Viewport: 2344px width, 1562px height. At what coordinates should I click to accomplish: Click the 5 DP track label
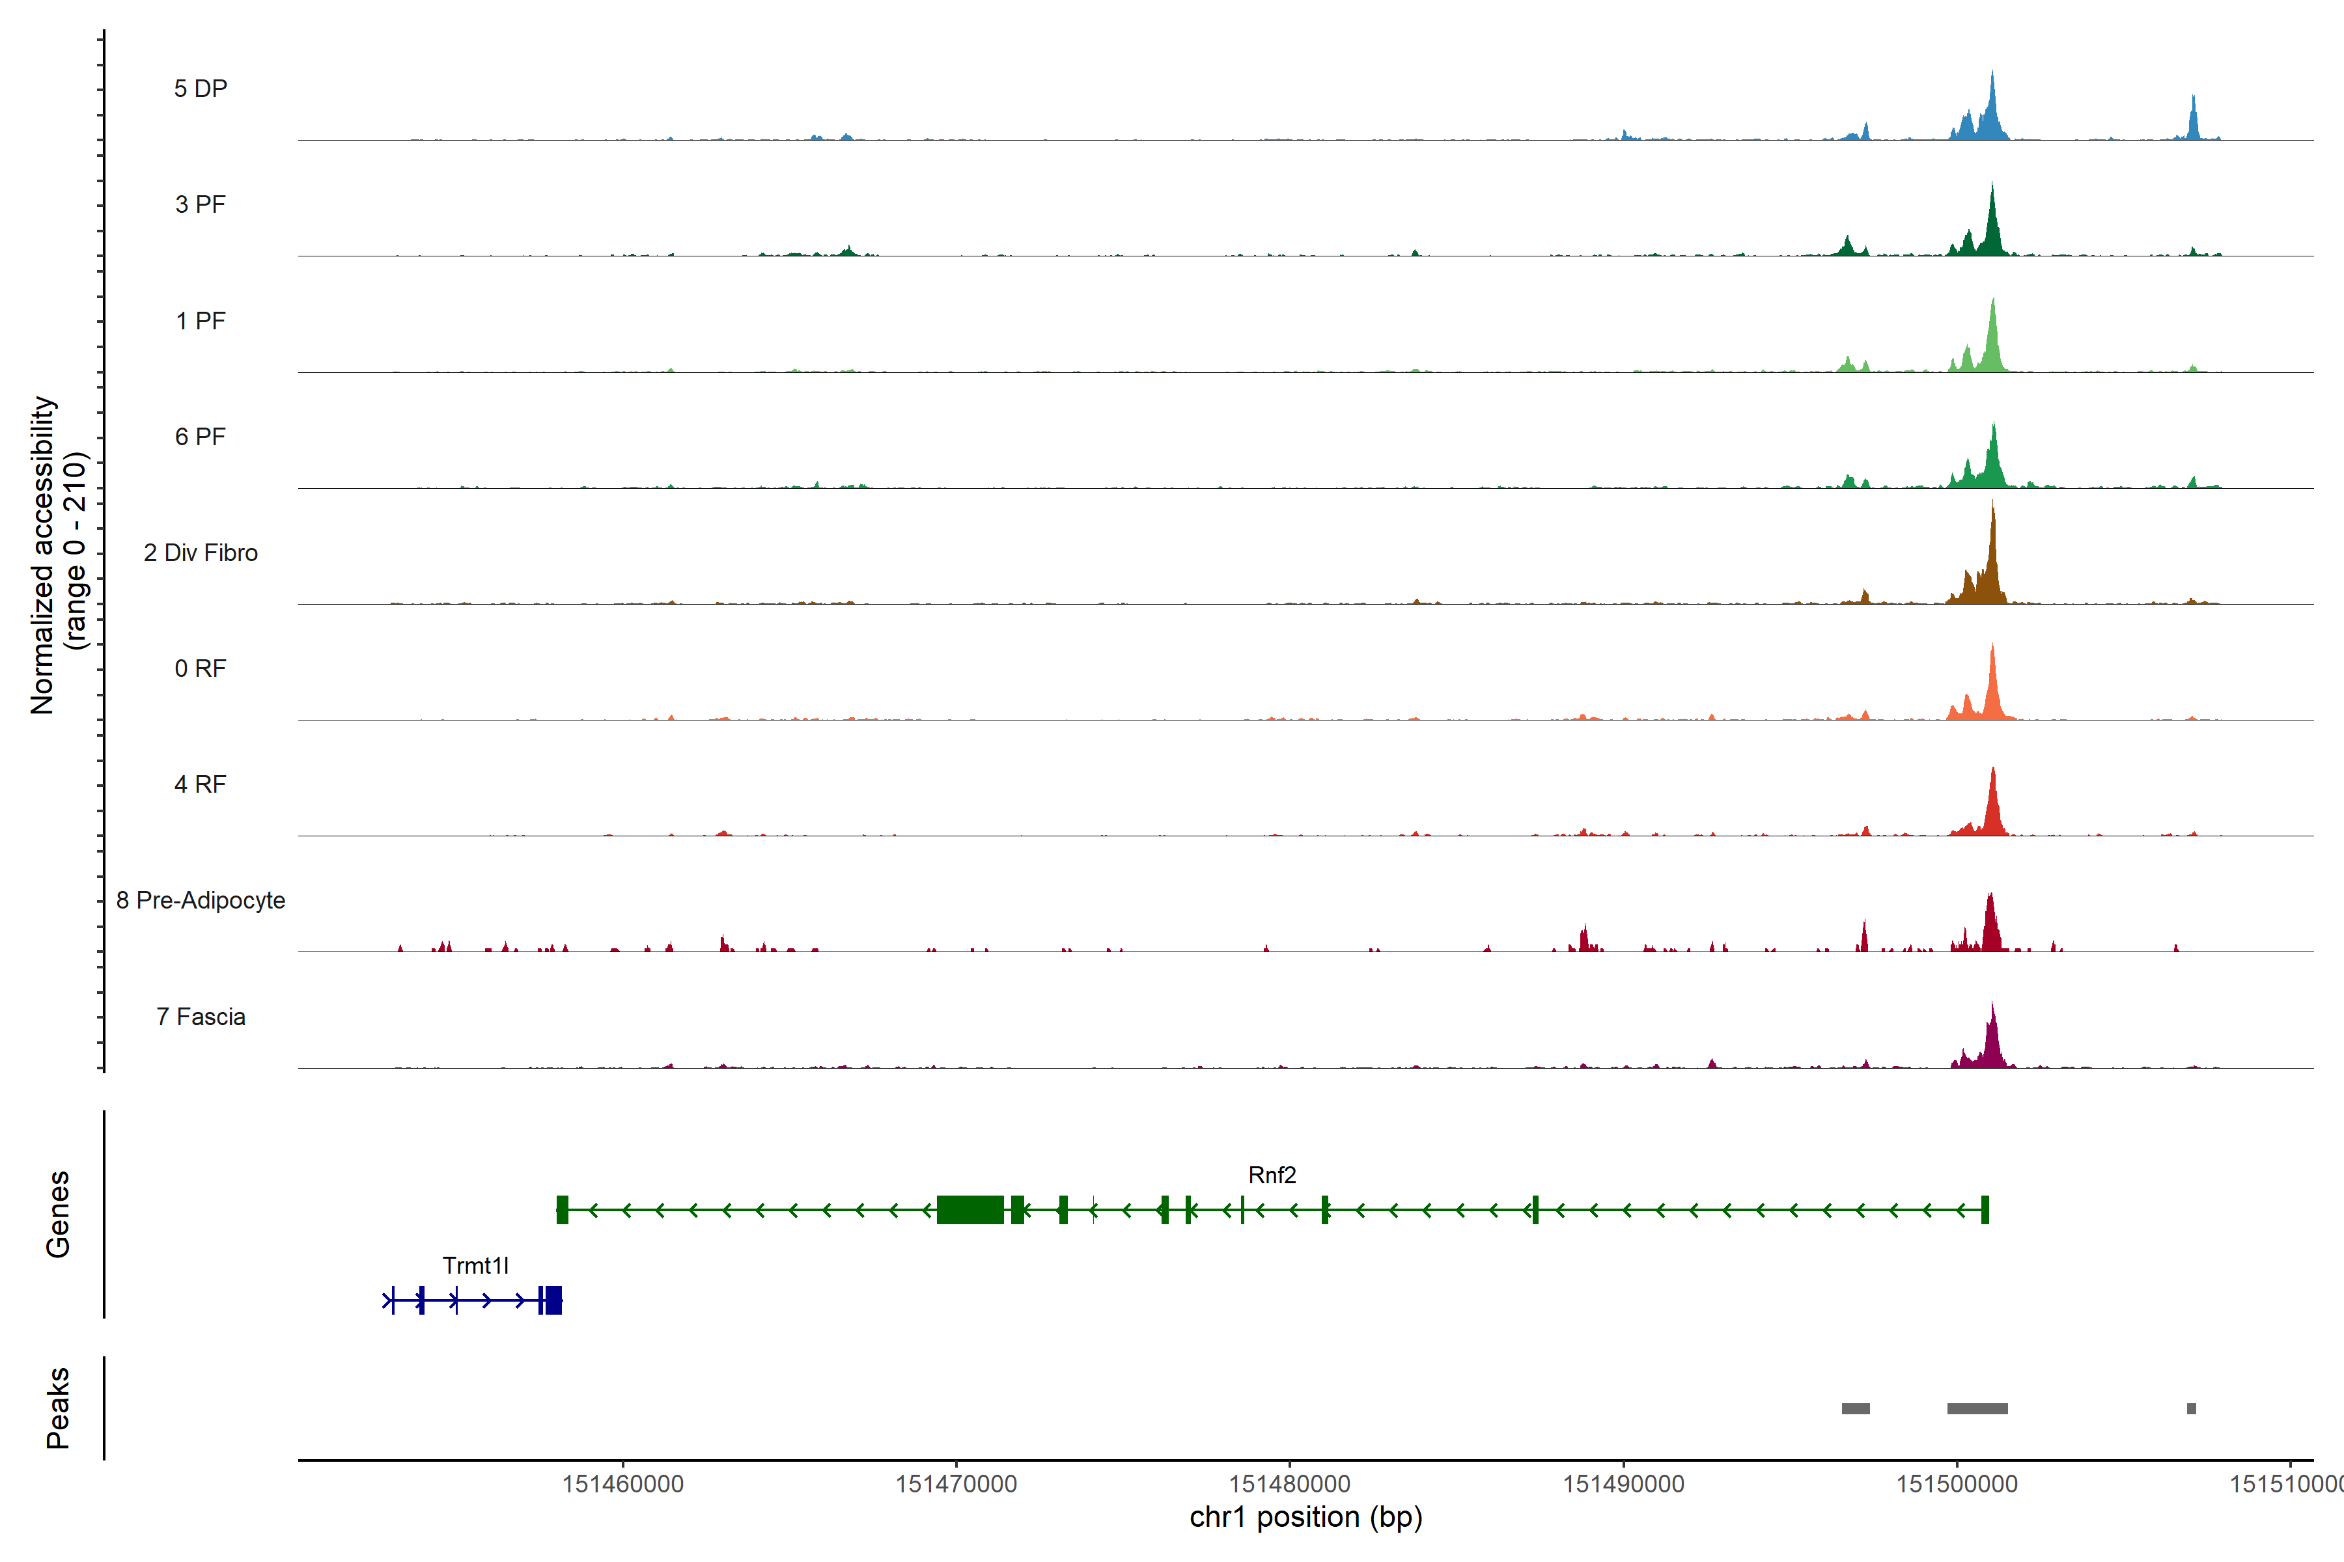201,89
